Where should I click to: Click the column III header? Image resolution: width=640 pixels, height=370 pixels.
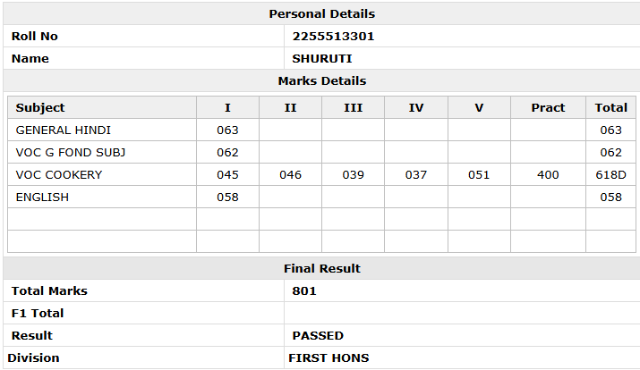pyautogui.click(x=353, y=107)
